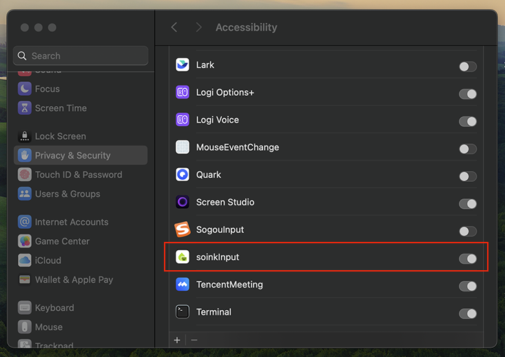Toggle off soinkInput access
This screenshot has width=505, height=357.
click(x=468, y=258)
